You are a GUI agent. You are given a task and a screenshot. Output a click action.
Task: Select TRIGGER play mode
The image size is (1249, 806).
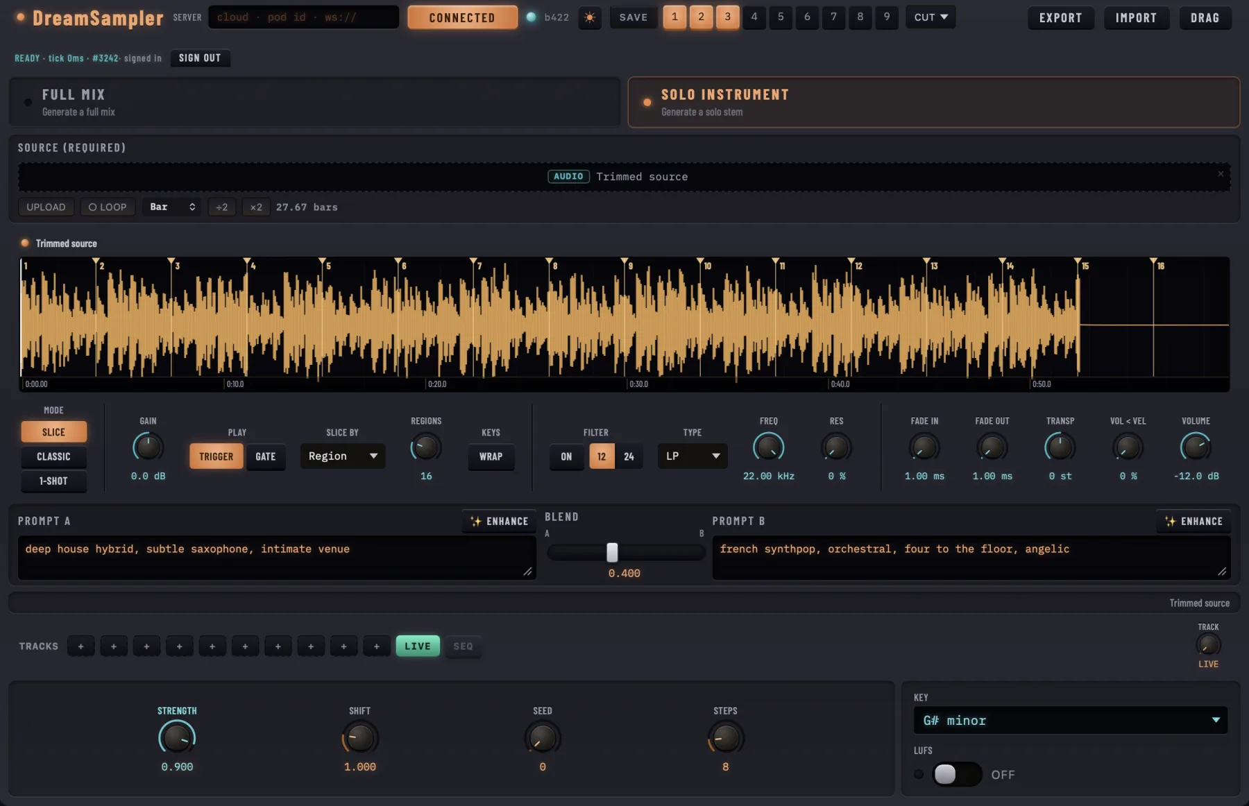216,456
